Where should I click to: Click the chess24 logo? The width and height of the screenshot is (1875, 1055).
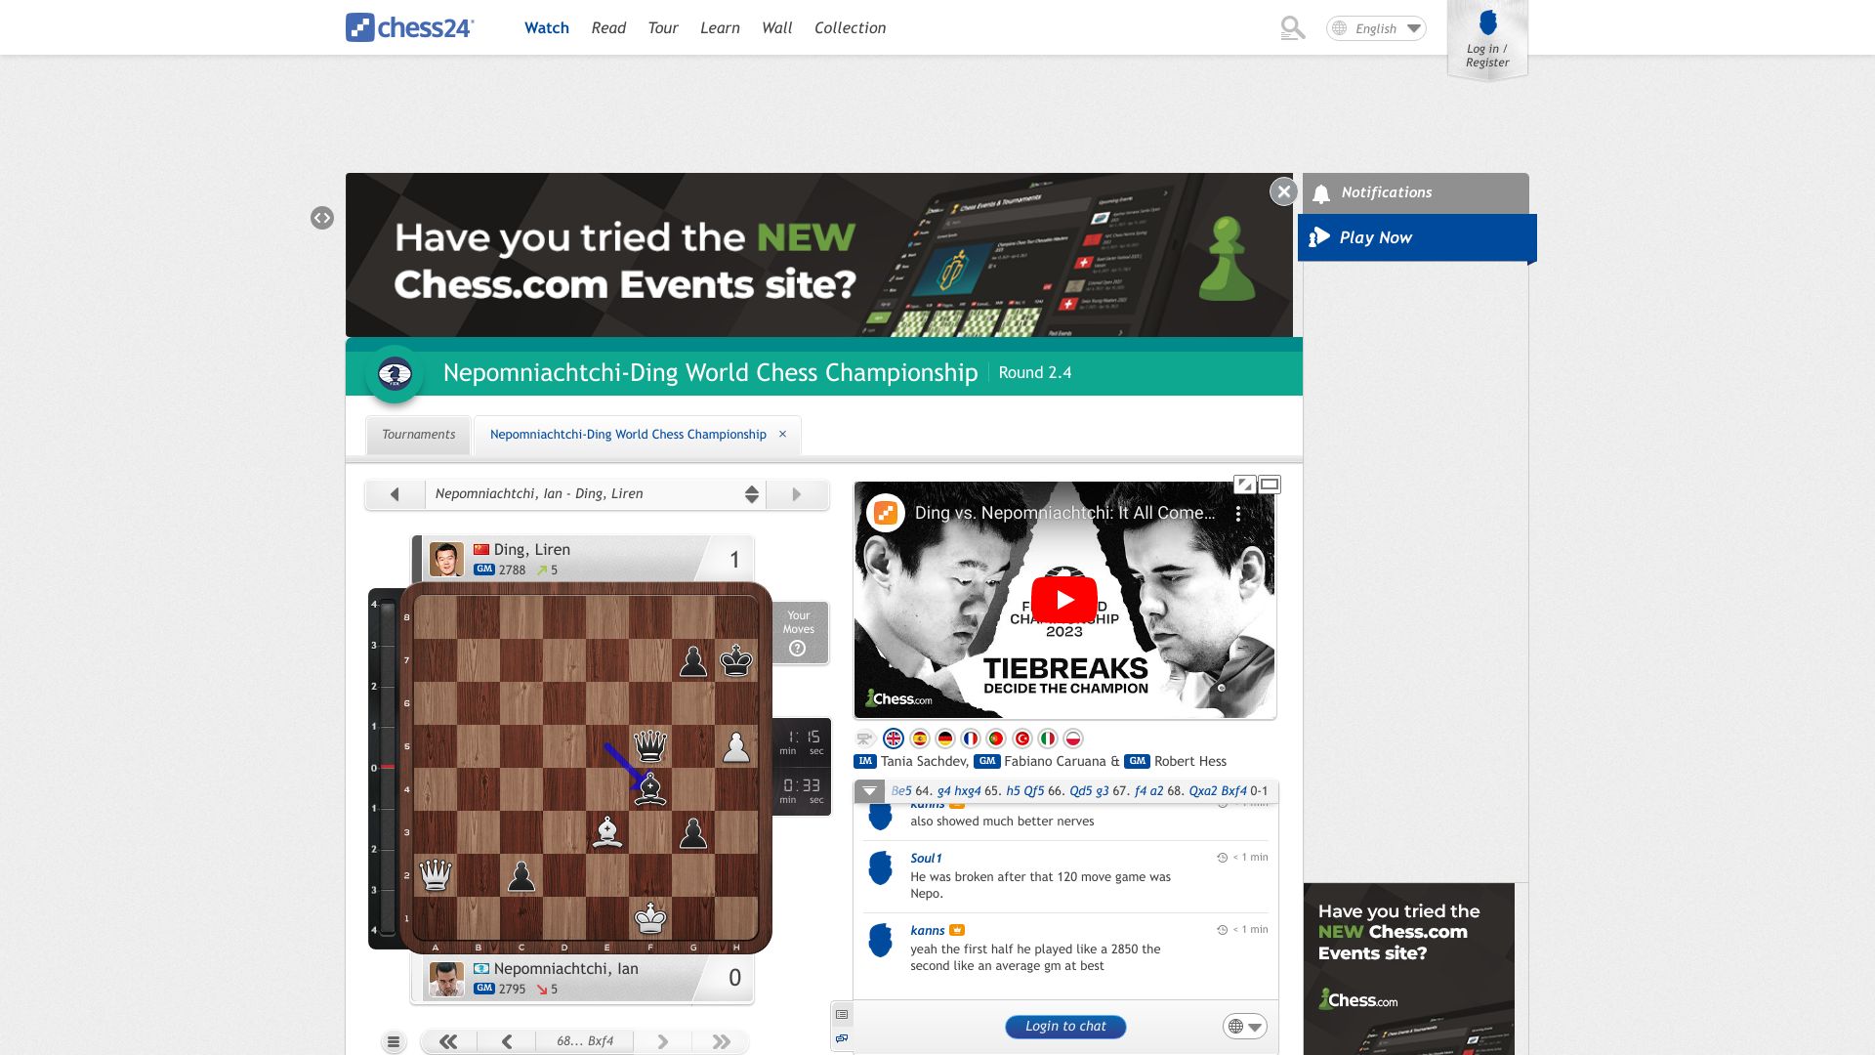point(409,27)
